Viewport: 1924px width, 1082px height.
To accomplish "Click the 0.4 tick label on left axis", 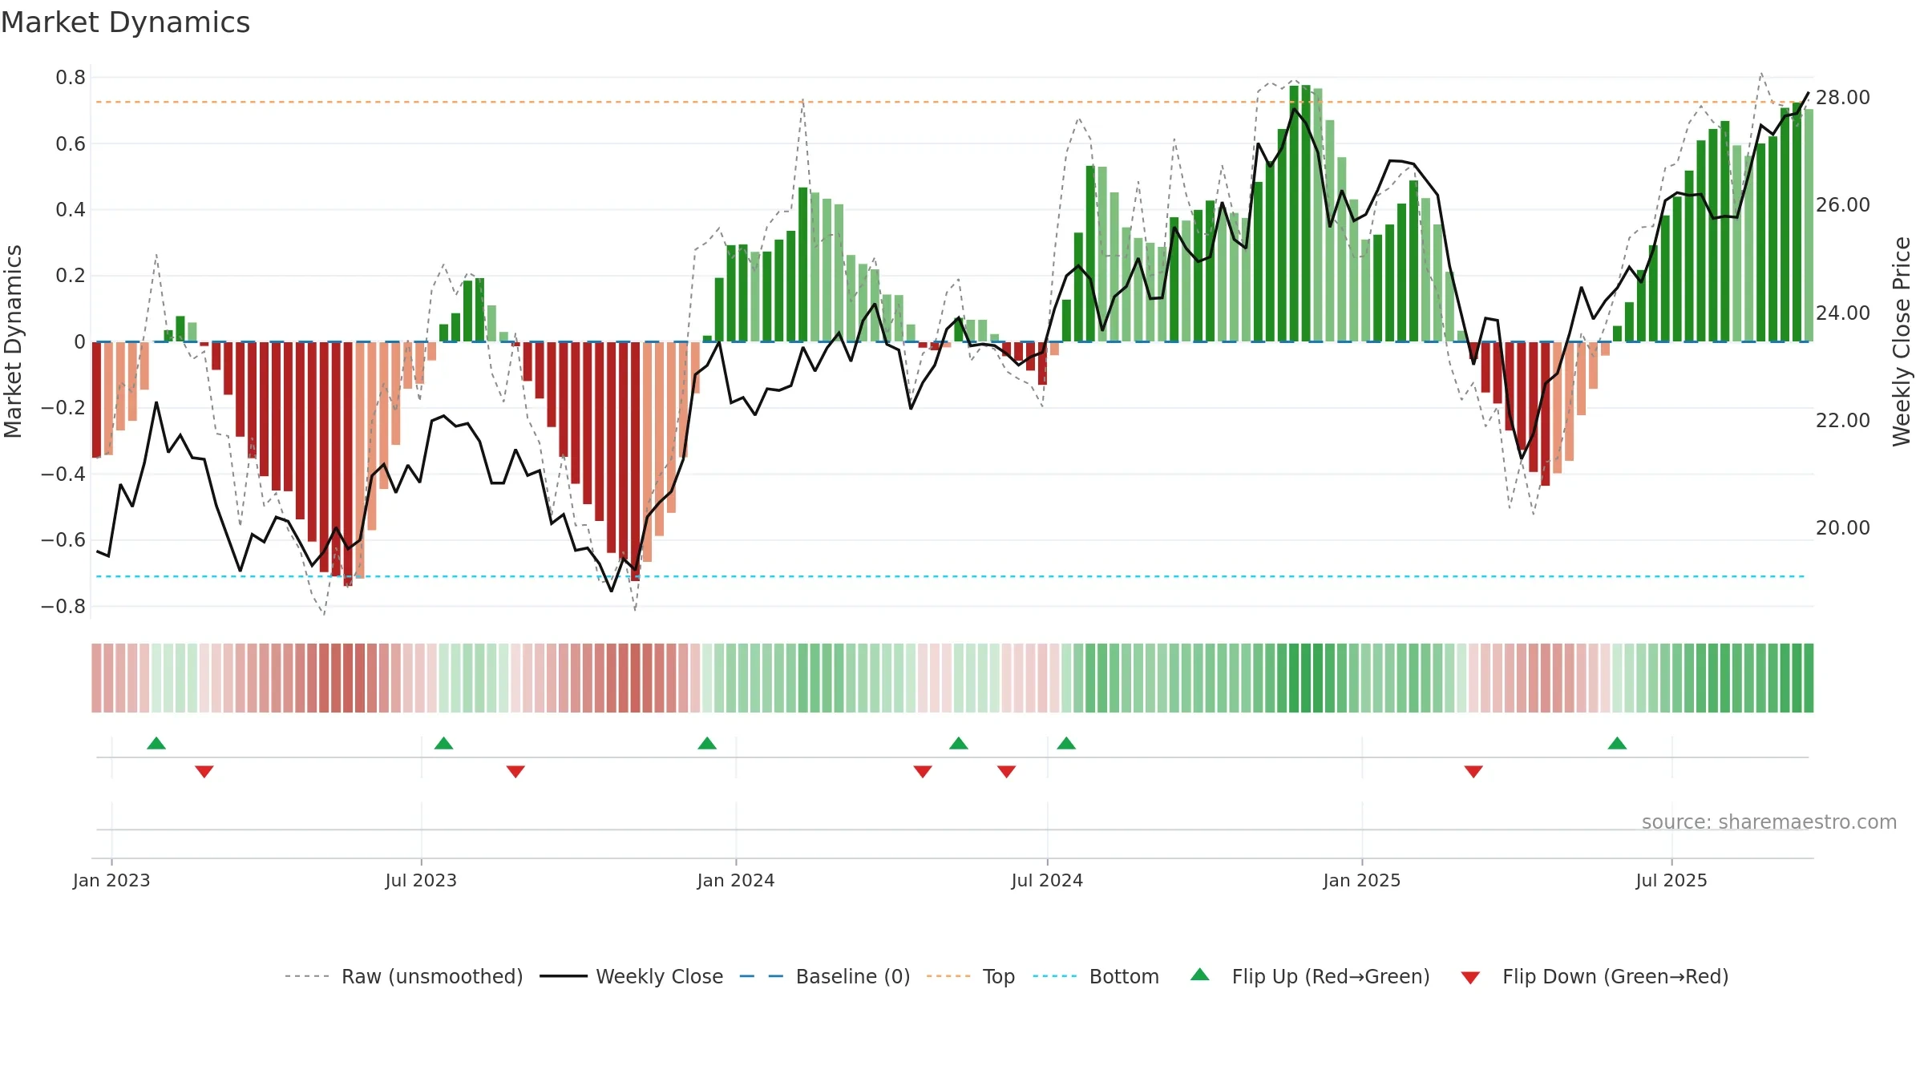I will pyautogui.click(x=71, y=210).
